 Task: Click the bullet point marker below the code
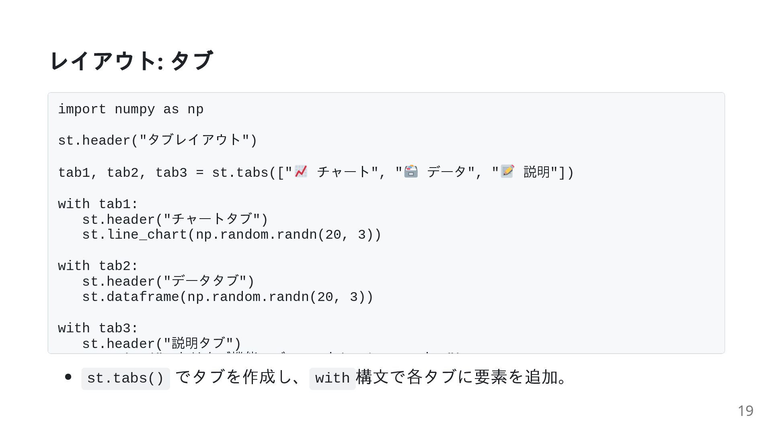(x=68, y=377)
